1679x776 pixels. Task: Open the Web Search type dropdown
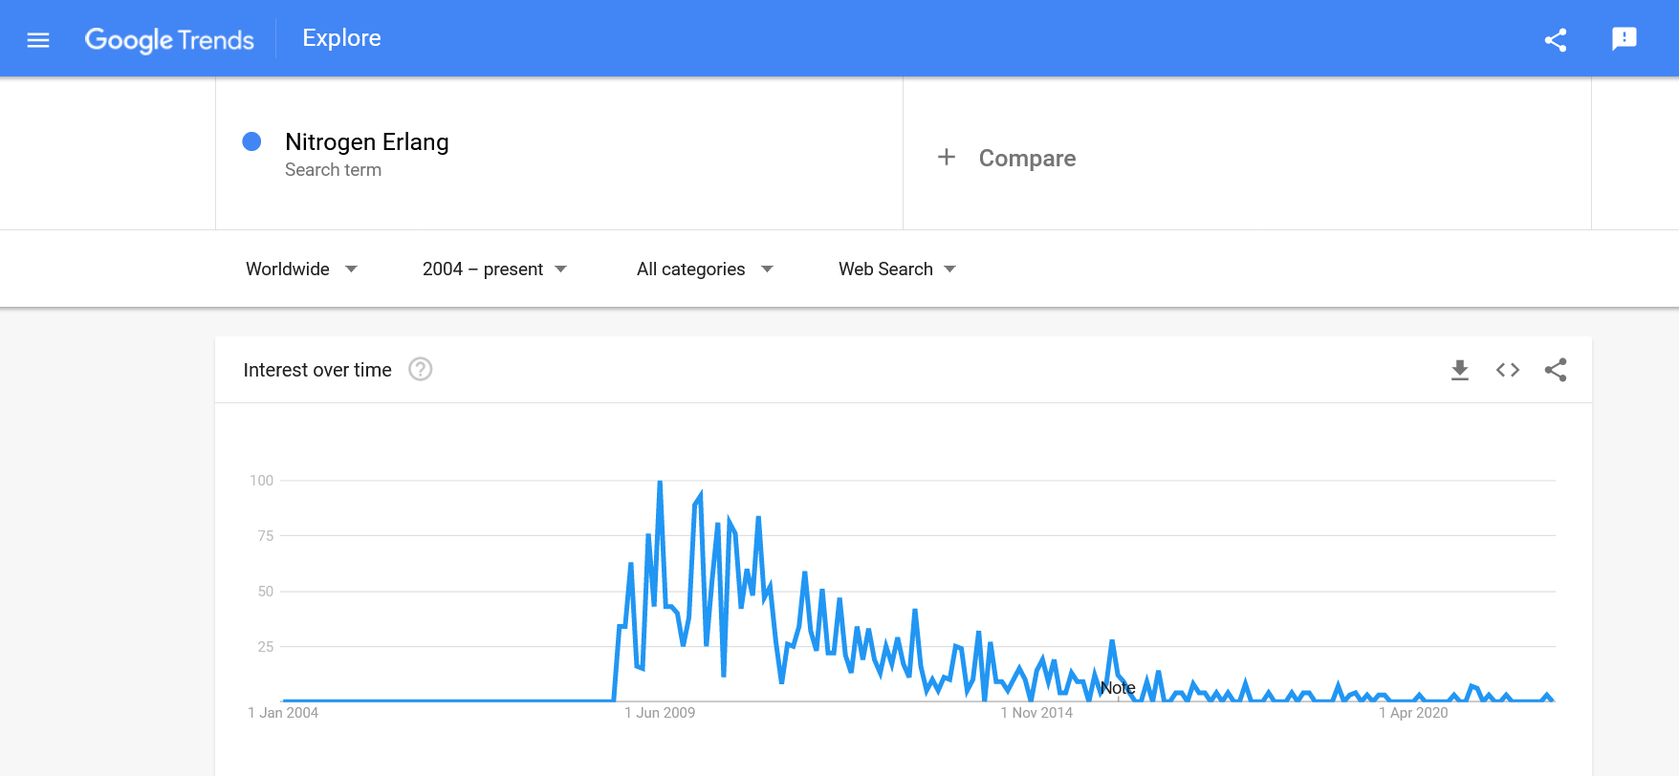click(x=897, y=269)
